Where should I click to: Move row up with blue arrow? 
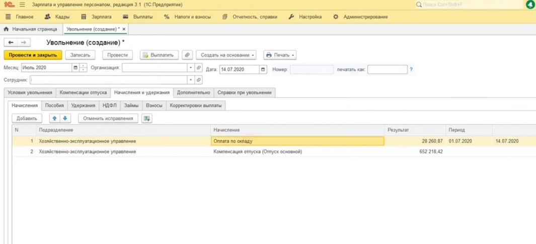click(54, 118)
